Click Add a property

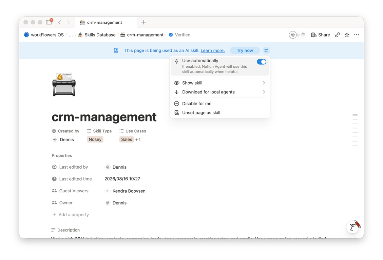[x=71, y=215]
